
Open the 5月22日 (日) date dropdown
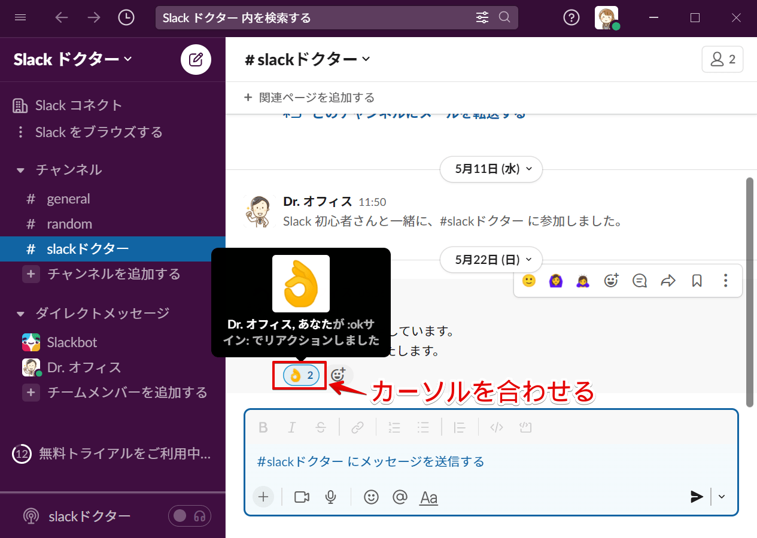pos(491,259)
